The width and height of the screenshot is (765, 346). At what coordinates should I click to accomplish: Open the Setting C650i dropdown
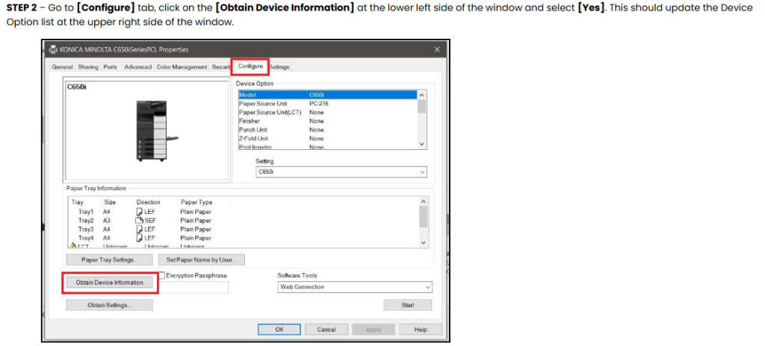click(341, 172)
